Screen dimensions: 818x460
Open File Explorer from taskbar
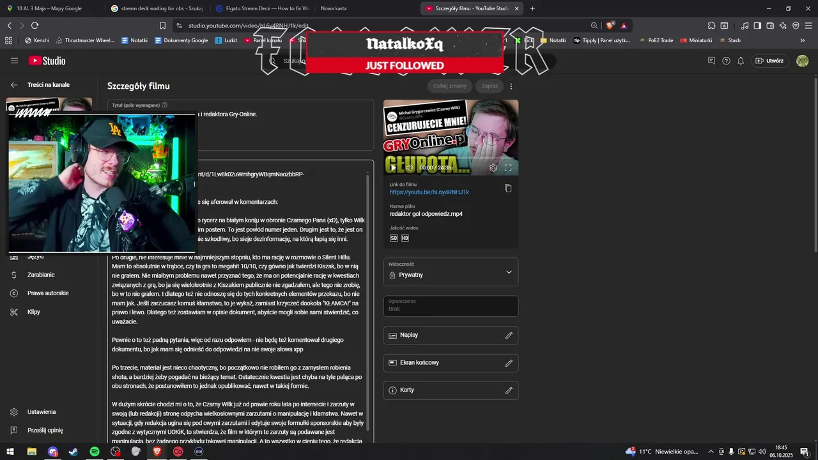pos(31,452)
